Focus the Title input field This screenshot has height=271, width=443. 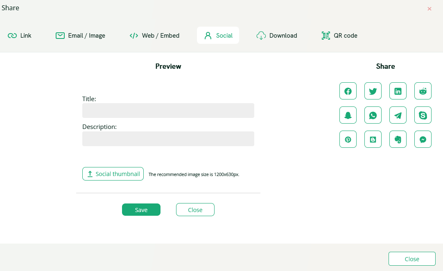point(168,111)
